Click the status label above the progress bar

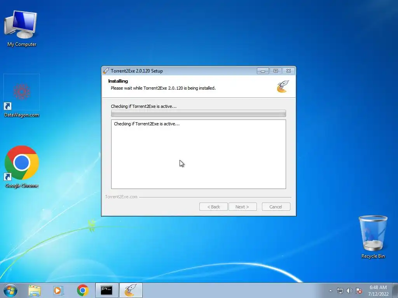click(x=144, y=106)
